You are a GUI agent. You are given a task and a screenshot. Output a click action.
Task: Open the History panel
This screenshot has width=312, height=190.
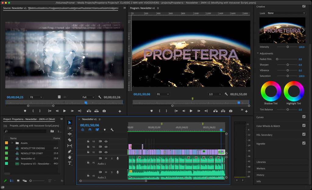point(261,175)
